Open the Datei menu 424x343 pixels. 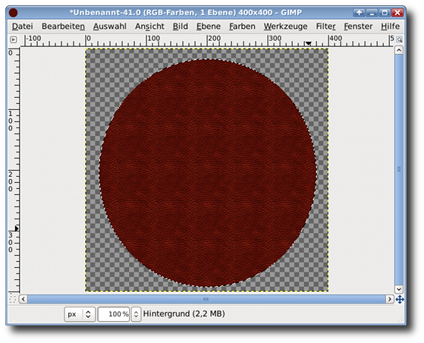(x=23, y=27)
